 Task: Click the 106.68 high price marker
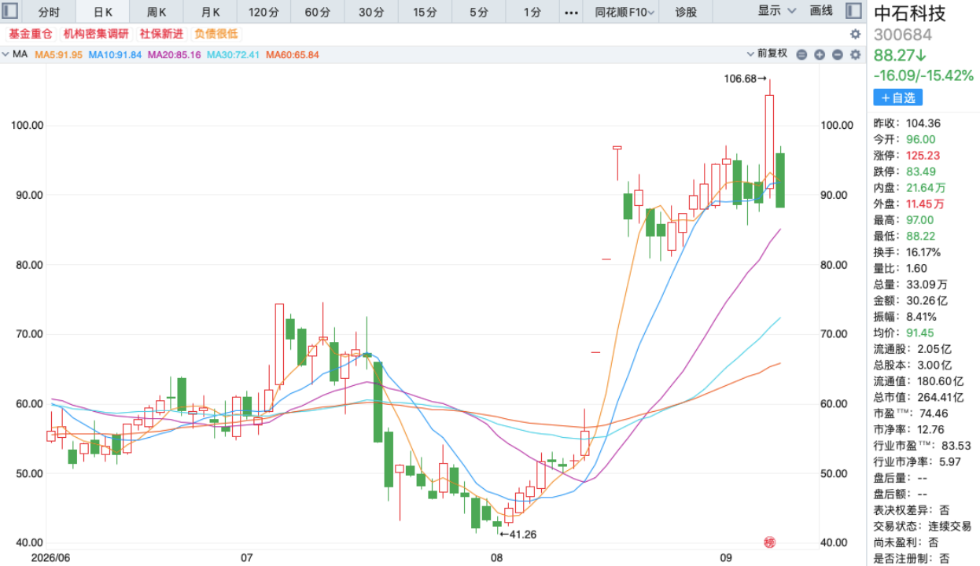click(745, 79)
